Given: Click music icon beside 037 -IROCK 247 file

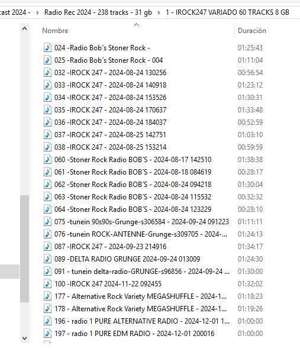Looking at the screenshot, I should 47,135.
